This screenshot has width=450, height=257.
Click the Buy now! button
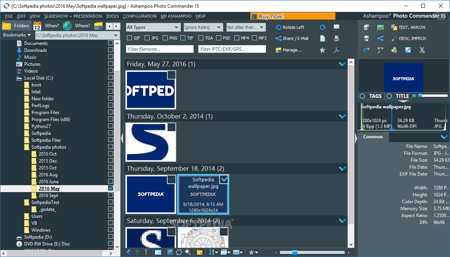pyautogui.click(x=293, y=16)
